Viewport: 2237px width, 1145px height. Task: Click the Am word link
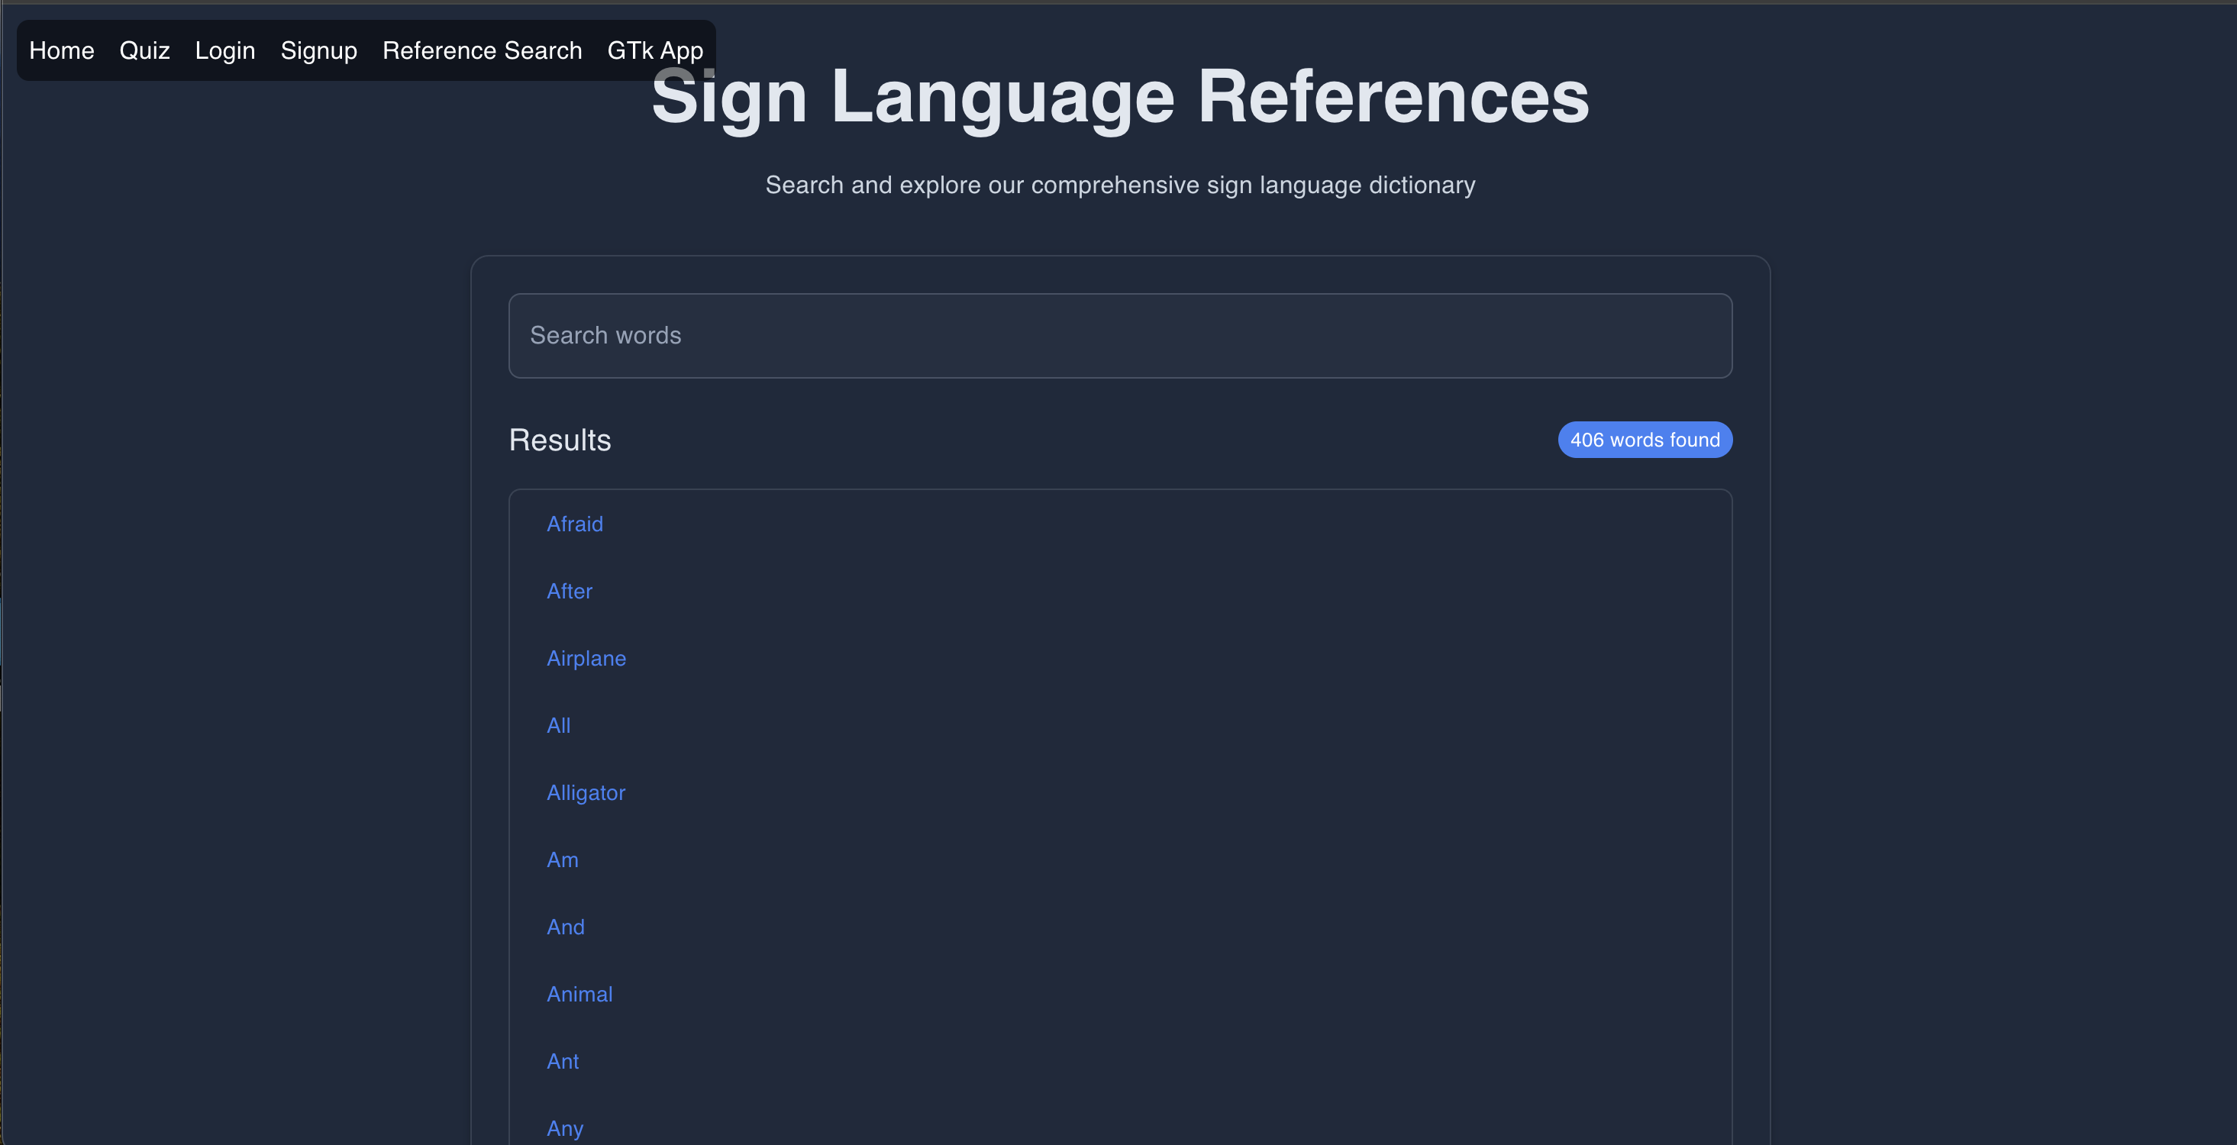tap(562, 860)
